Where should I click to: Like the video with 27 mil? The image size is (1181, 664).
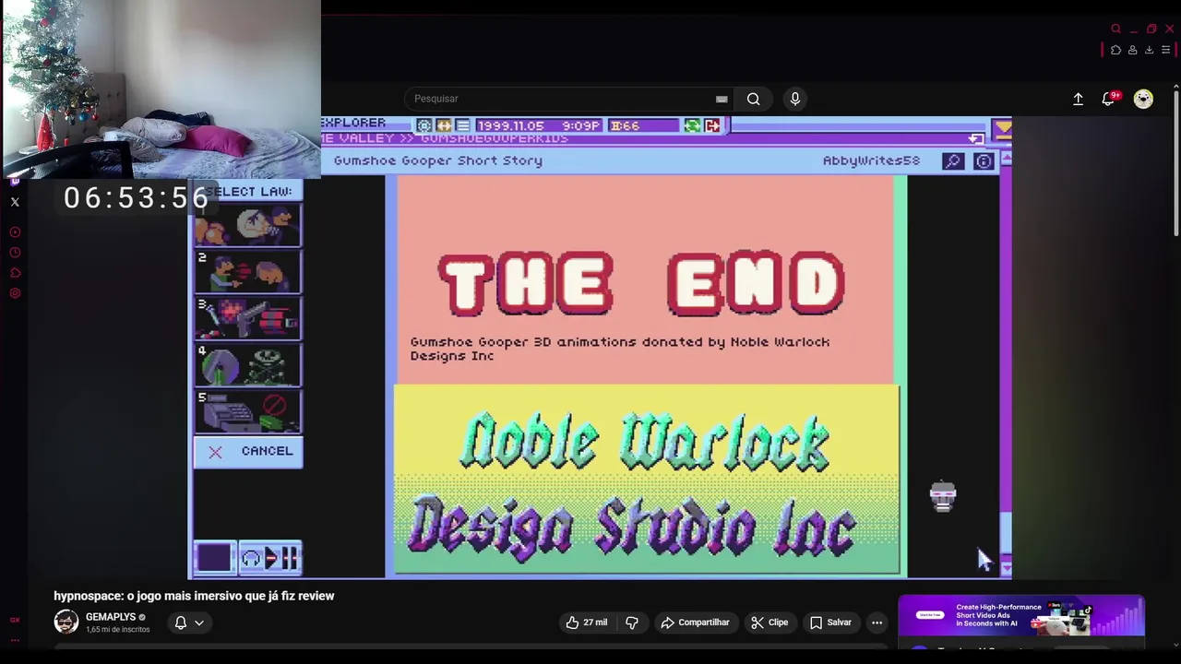click(x=587, y=622)
